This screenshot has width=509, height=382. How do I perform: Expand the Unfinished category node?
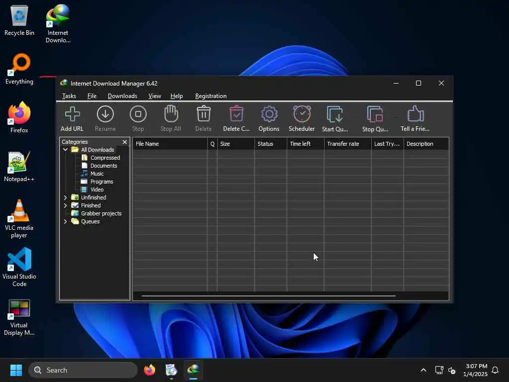65,197
